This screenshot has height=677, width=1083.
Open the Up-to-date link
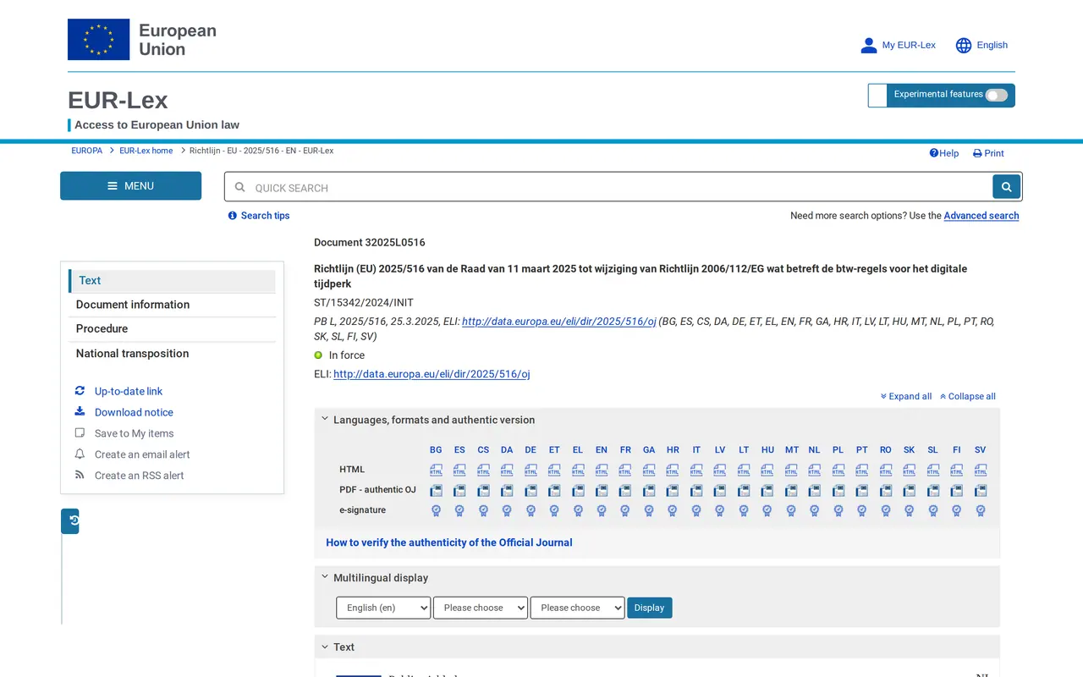(129, 392)
